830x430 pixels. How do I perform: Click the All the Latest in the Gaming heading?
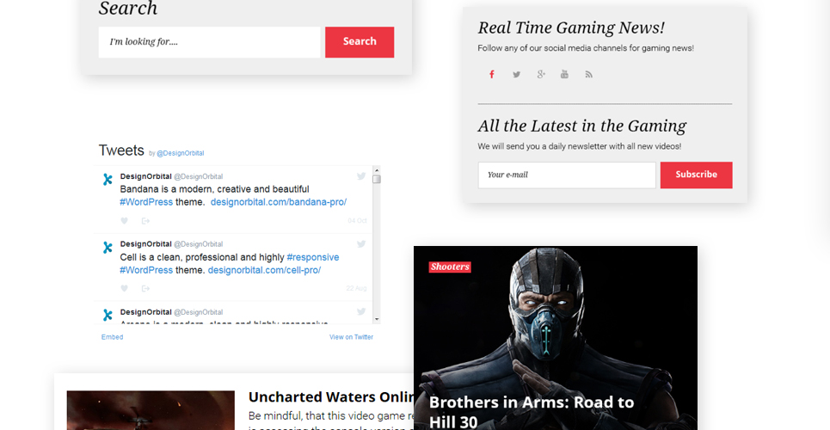coord(581,126)
